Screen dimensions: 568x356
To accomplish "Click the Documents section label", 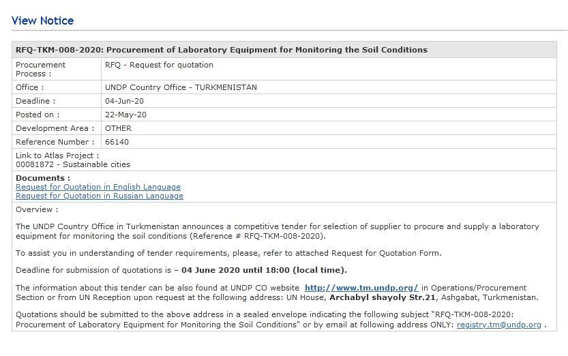I will (43, 178).
